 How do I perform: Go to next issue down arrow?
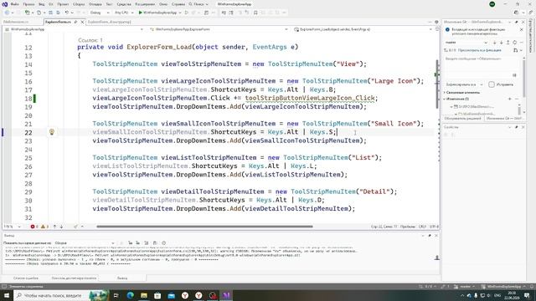(x=61, y=227)
